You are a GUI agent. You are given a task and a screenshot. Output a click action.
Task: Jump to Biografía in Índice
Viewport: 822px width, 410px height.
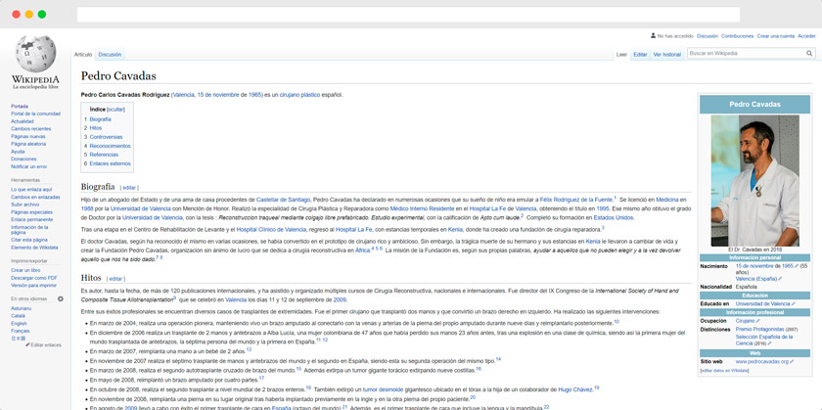pos(100,119)
